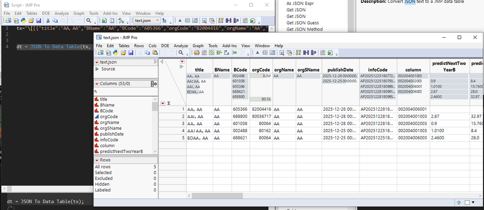
Task: Select publishDate in the Columns list
Action: [112, 134]
